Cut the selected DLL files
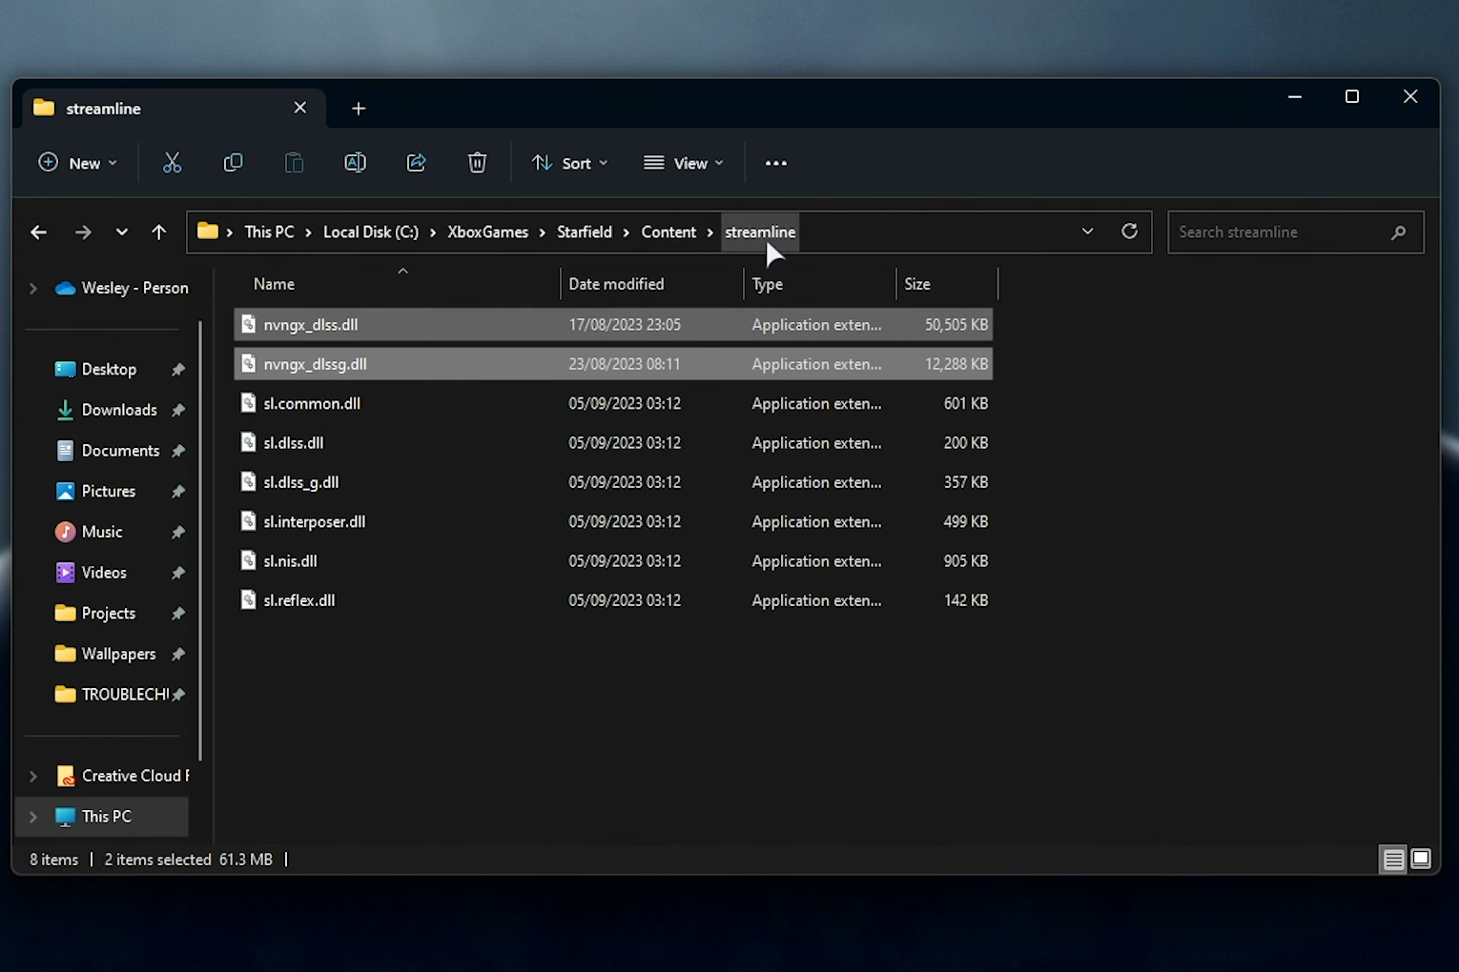 172,162
